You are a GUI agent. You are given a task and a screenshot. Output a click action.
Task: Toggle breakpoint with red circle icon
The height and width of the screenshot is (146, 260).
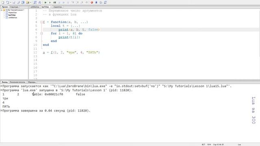point(92,2)
